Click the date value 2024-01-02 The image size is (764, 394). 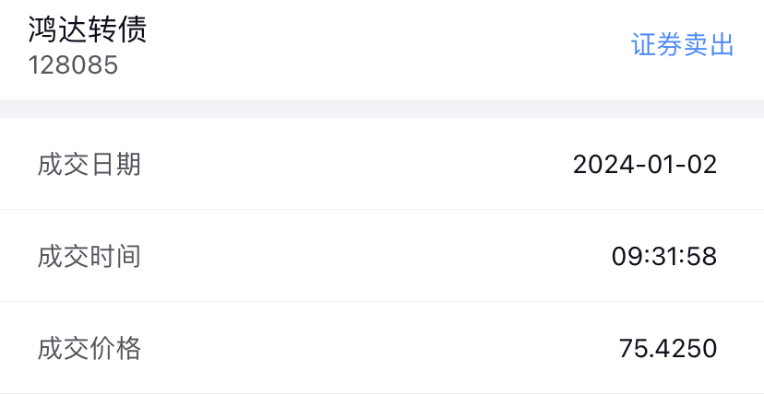point(644,165)
